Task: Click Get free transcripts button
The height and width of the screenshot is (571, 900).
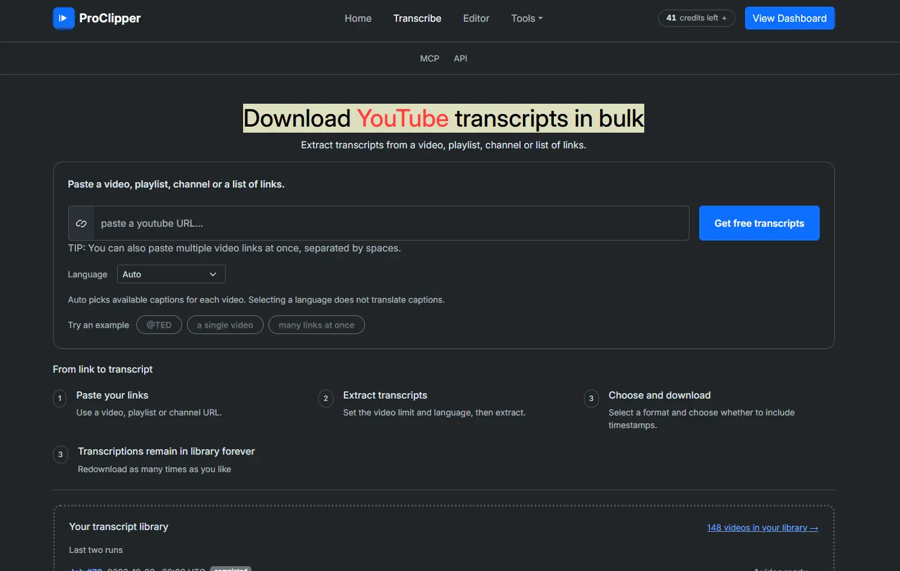Action: pyautogui.click(x=759, y=223)
